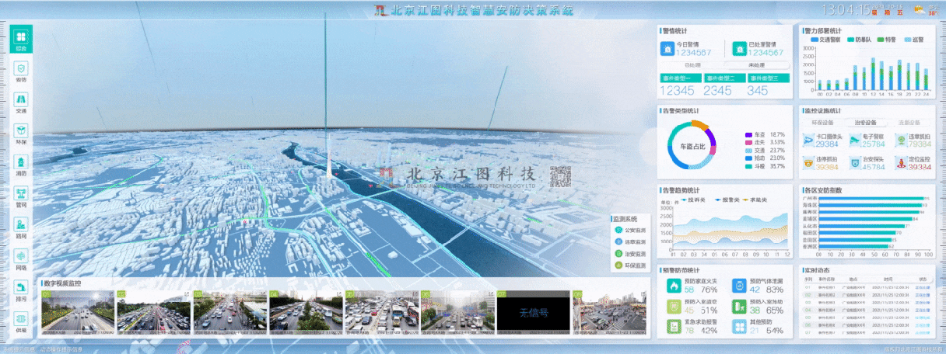Click the 紧急求助报警 icon
Screen dimensions: 946x354
672,327
